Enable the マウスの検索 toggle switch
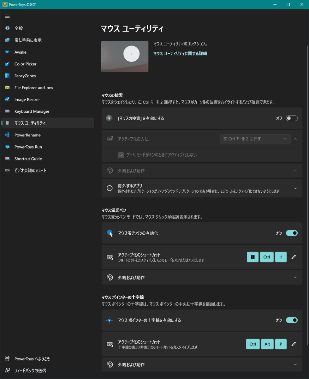 292,118
